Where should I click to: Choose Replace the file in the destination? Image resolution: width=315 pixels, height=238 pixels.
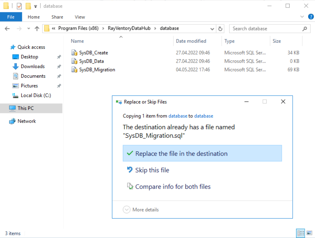[202, 153]
